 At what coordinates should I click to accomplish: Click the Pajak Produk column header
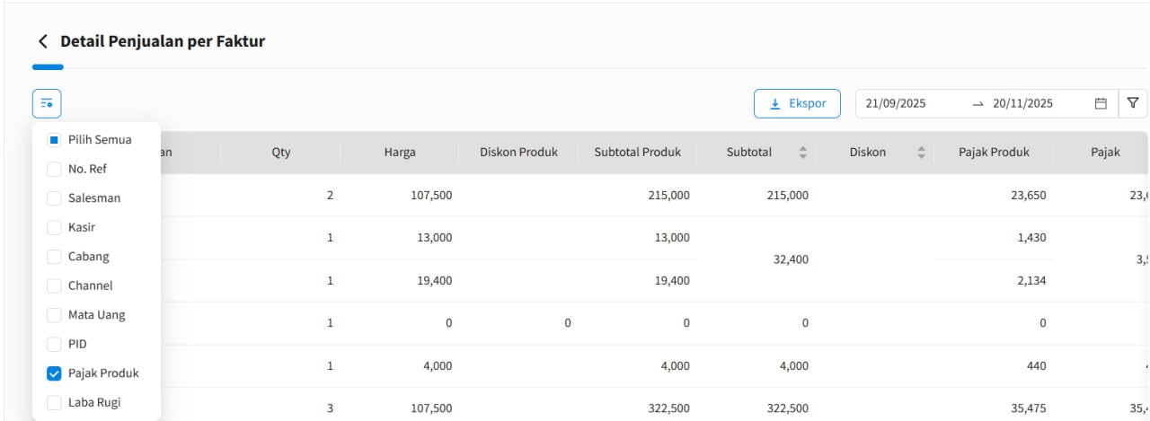[994, 153]
